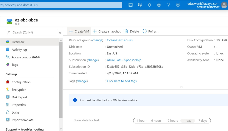Click the sidebar vertical scrollbar thumb
Viewport: 228px width, 131px height.
pyautogui.click(x=61, y=80)
